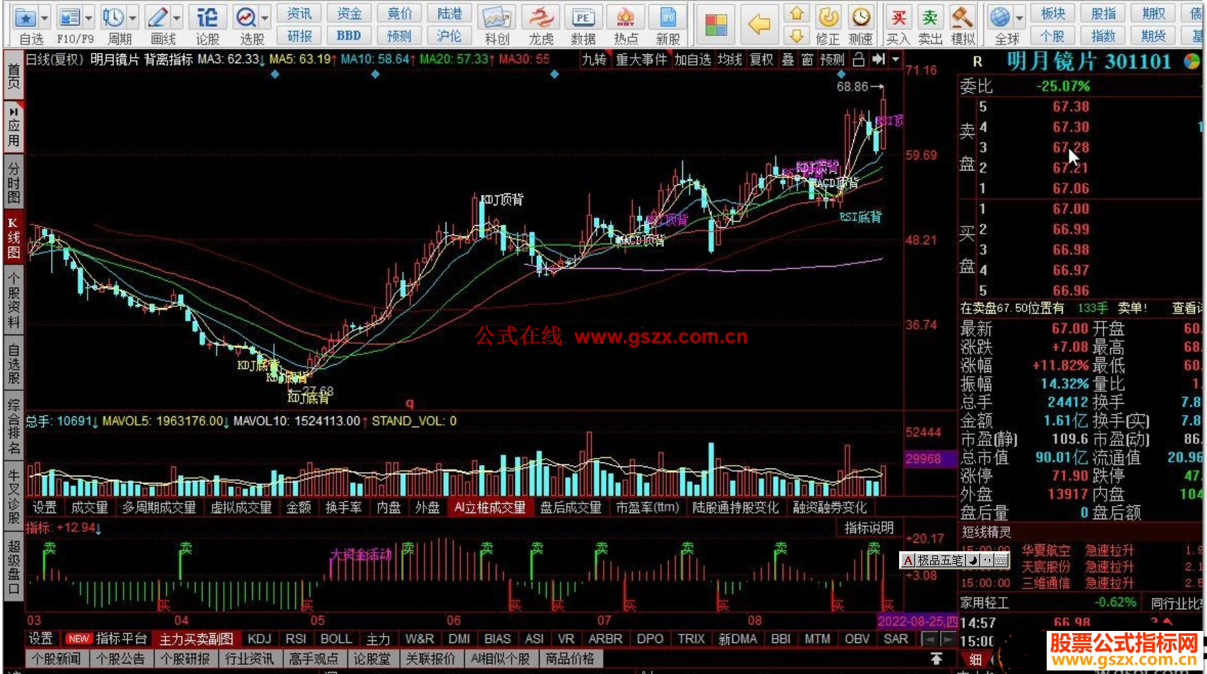This screenshot has height=674, width=1207.
Task: Click the pie chart icon beside 301101
Action: 1192,62
